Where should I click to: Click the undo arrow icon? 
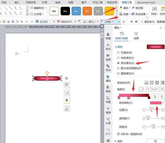tap(22, 22)
